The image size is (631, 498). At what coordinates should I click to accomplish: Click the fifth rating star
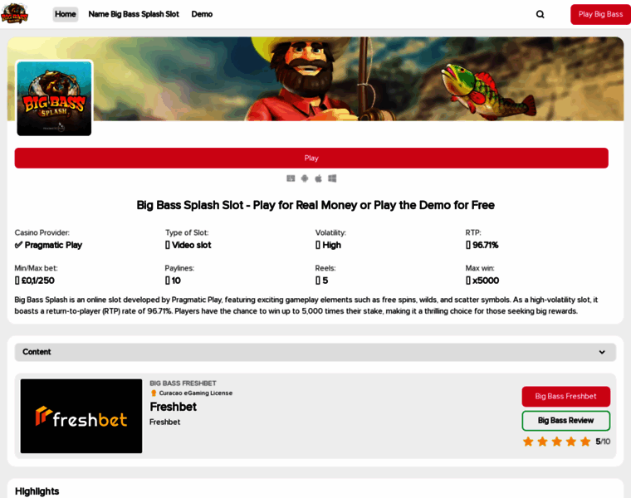coord(585,442)
